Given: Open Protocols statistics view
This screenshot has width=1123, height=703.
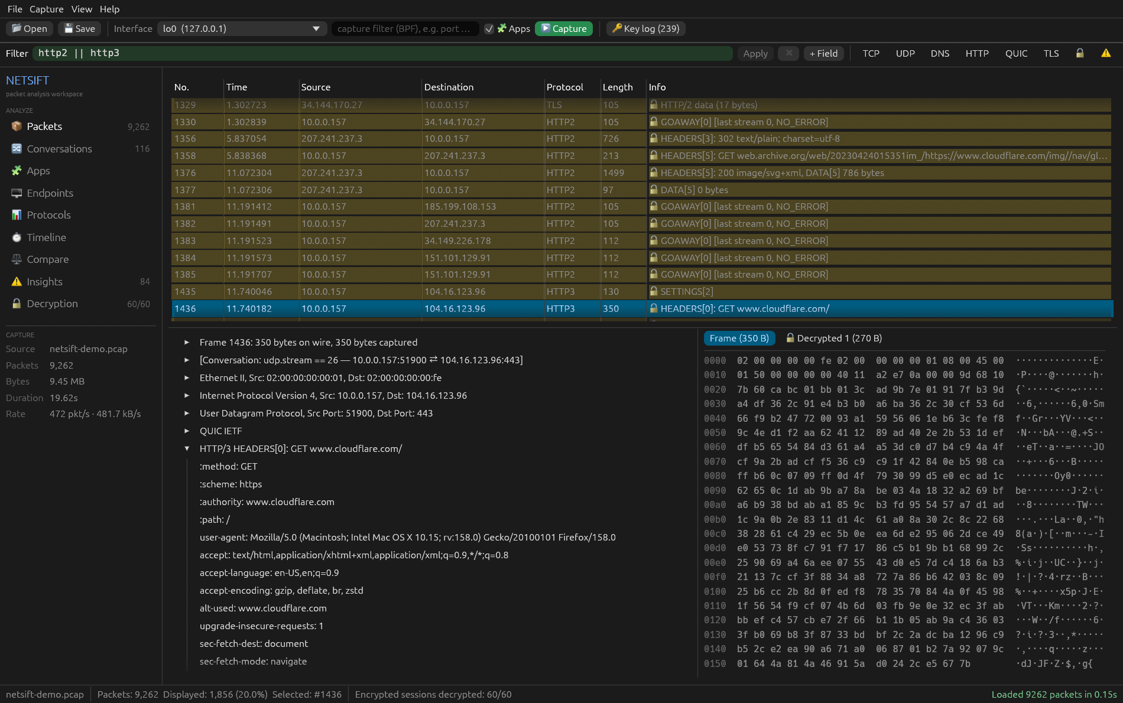Looking at the screenshot, I should (80, 215).
